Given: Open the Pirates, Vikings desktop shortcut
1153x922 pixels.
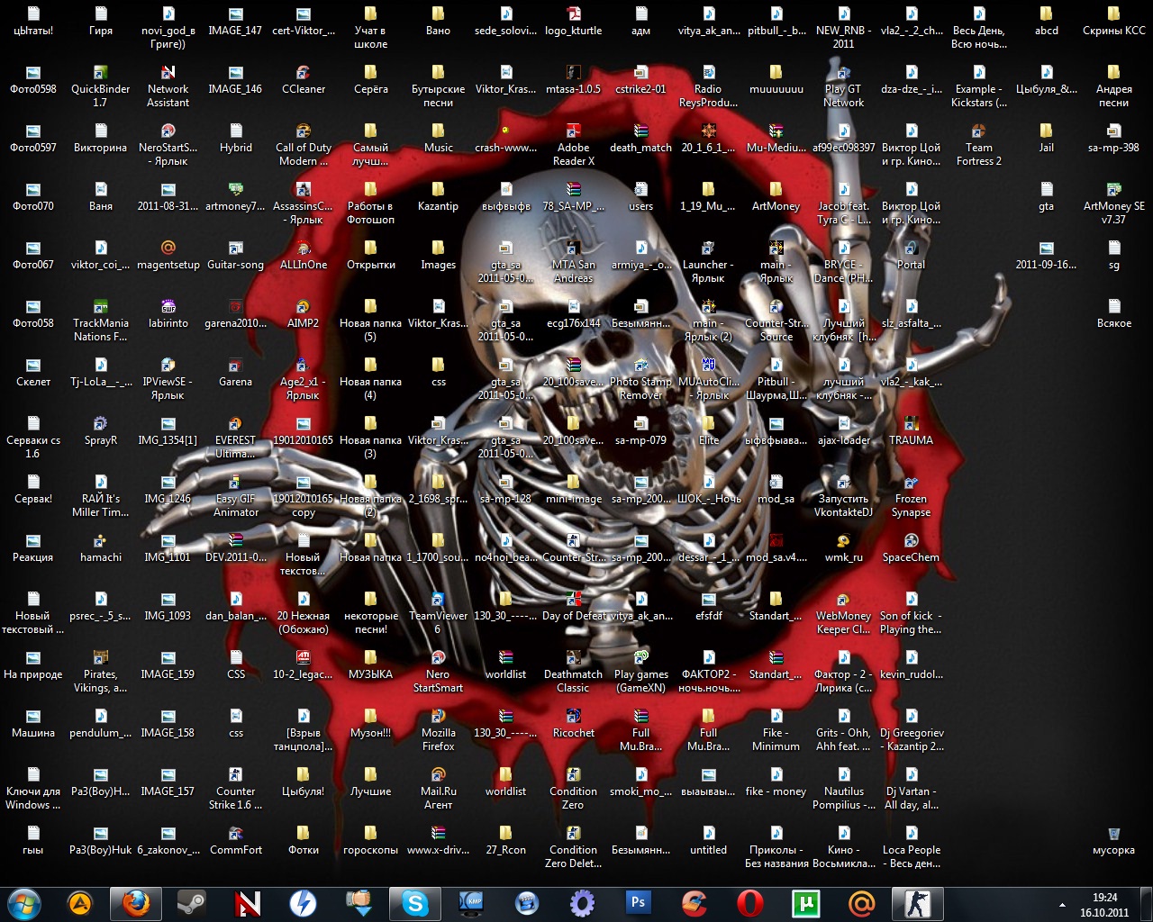Looking at the screenshot, I should [101, 672].
